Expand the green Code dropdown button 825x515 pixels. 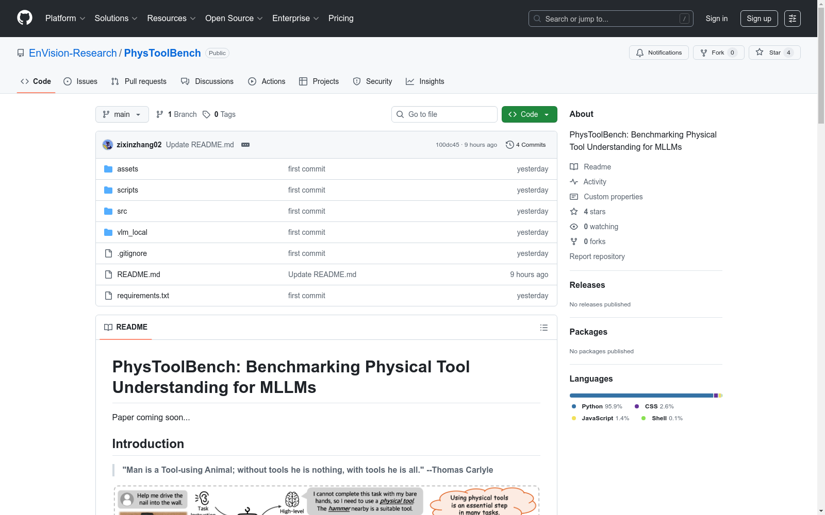529,114
